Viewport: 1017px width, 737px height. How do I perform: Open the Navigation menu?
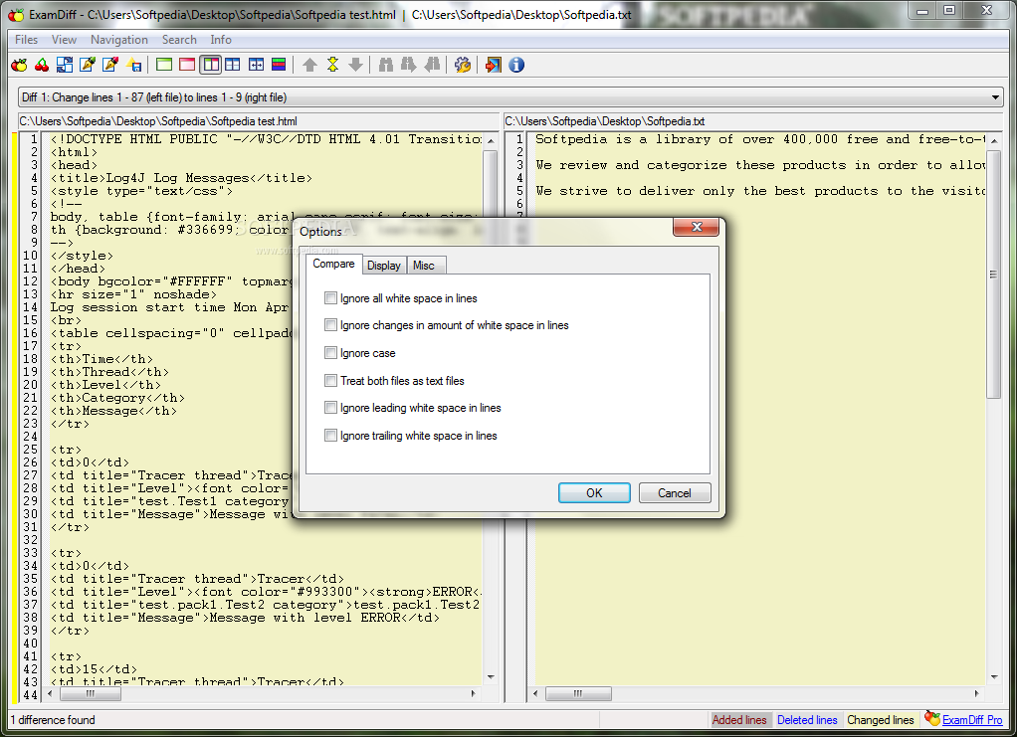pos(119,40)
